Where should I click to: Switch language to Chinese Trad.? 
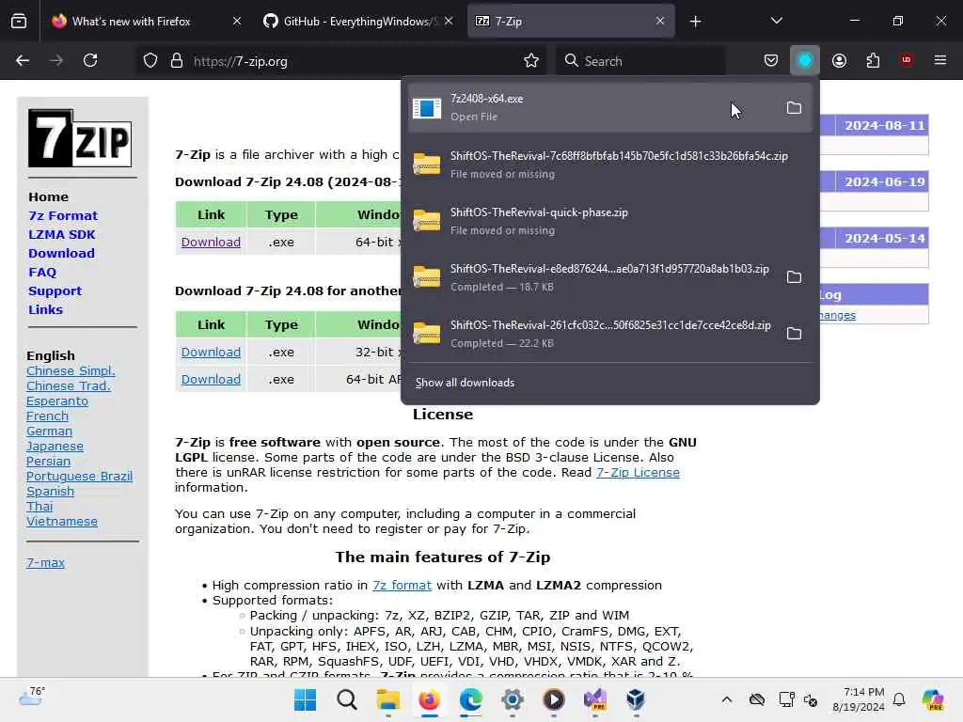(x=68, y=385)
